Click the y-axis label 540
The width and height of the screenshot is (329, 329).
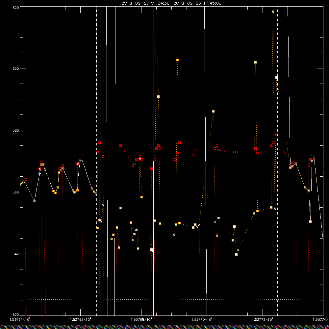16,254
